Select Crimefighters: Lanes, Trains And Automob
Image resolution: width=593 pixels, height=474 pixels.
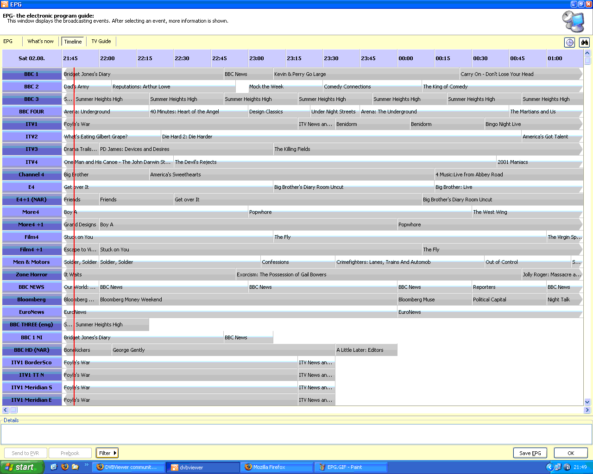coord(410,262)
